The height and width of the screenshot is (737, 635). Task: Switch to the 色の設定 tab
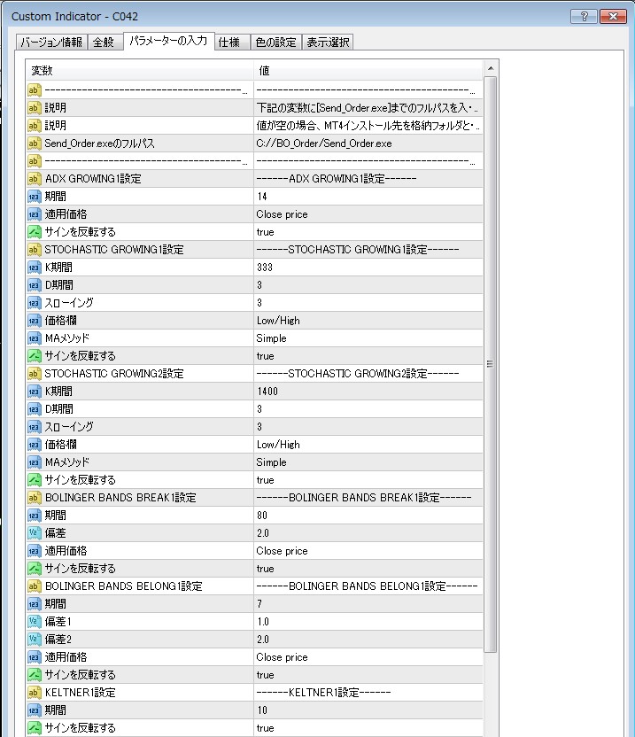tap(276, 43)
